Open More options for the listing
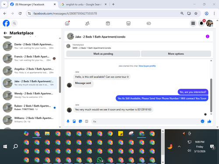The height and width of the screenshot is (164, 219). point(176,54)
